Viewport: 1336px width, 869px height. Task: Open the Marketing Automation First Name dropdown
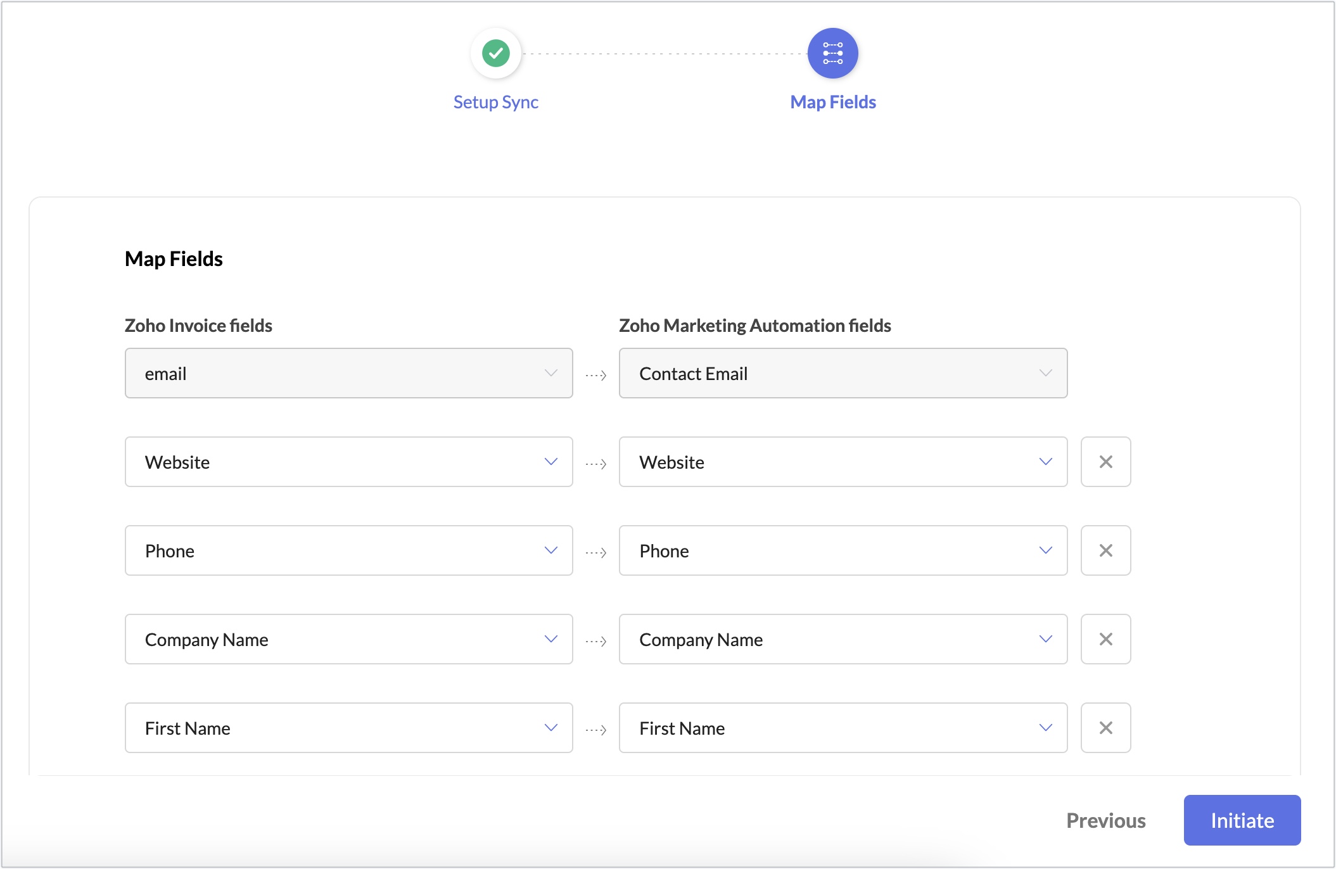[x=843, y=728]
